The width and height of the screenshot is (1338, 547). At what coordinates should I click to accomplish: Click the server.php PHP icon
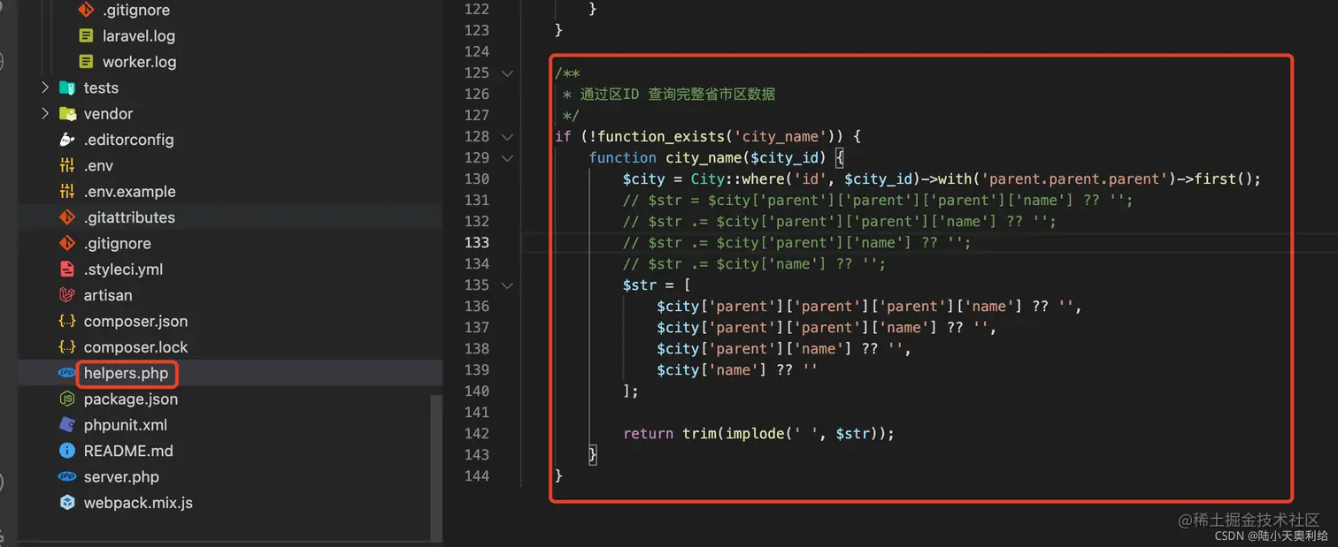tap(67, 476)
